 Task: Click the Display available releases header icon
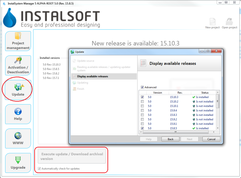143,63
